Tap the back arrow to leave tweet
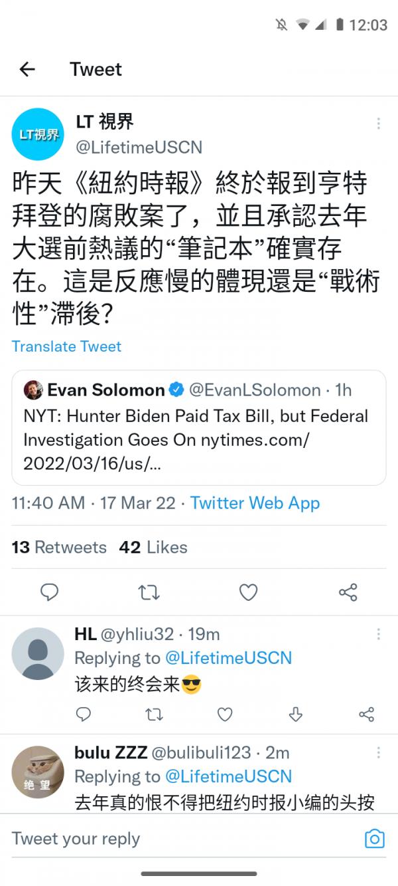This screenshot has width=398, height=886. 27,69
